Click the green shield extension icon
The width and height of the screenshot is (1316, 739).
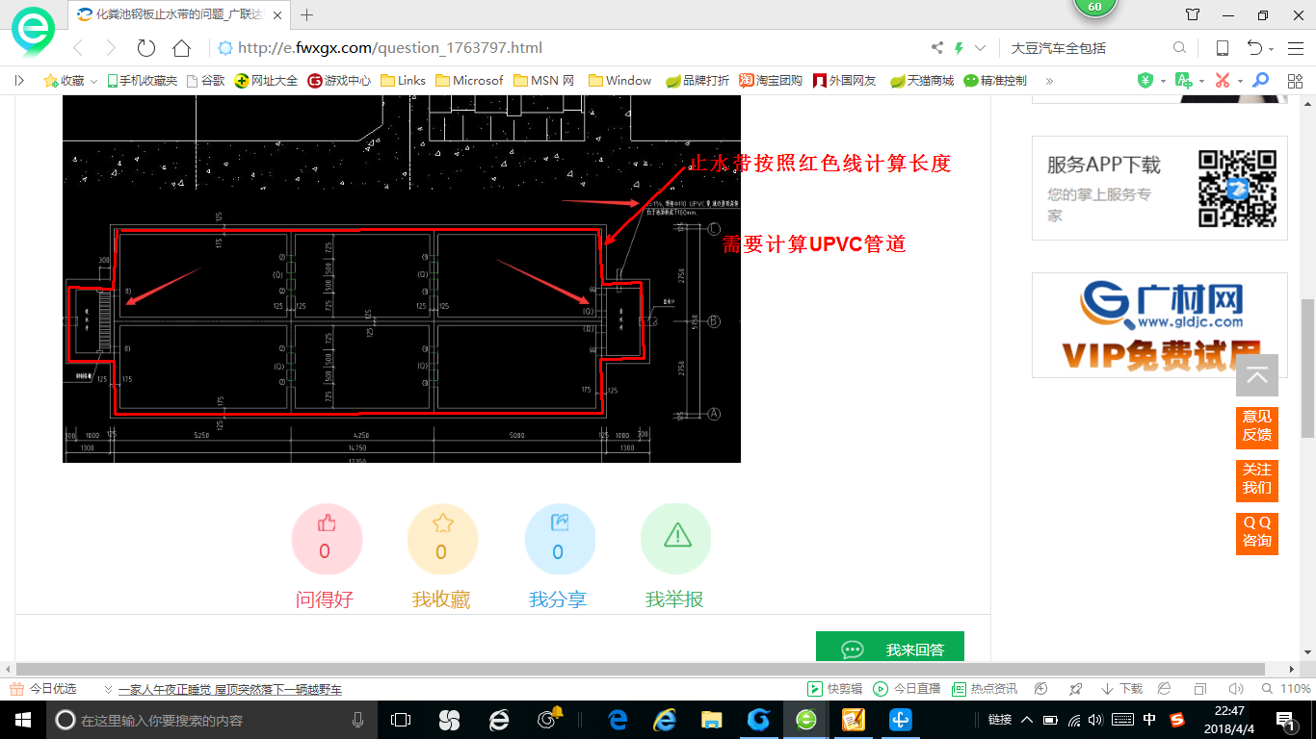(1145, 81)
